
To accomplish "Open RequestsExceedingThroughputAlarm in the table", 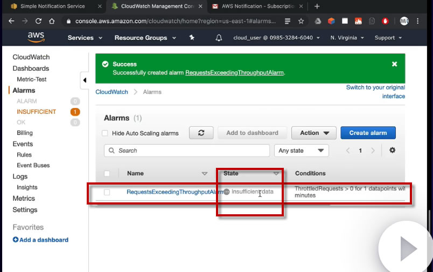I will [175, 192].
